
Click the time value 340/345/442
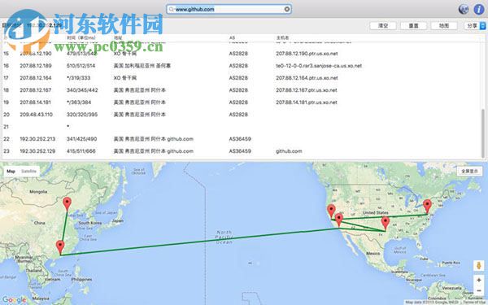pos(82,90)
